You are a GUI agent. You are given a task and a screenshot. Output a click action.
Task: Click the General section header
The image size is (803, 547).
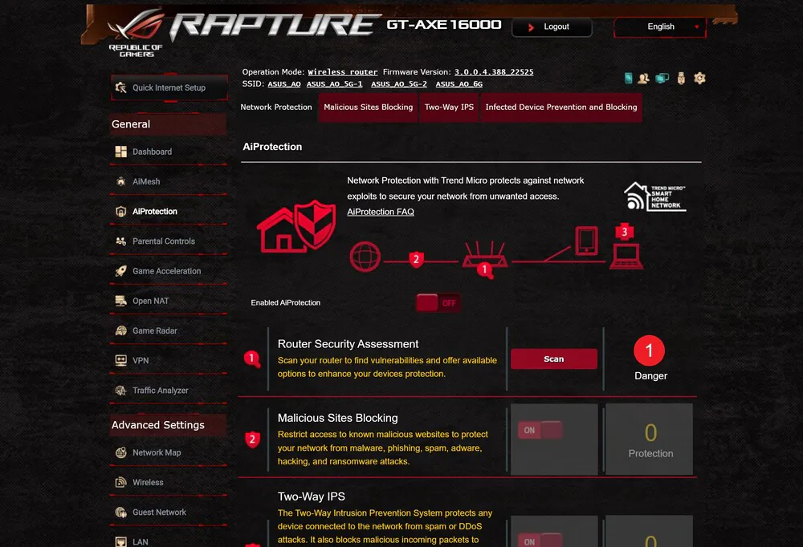pos(168,124)
